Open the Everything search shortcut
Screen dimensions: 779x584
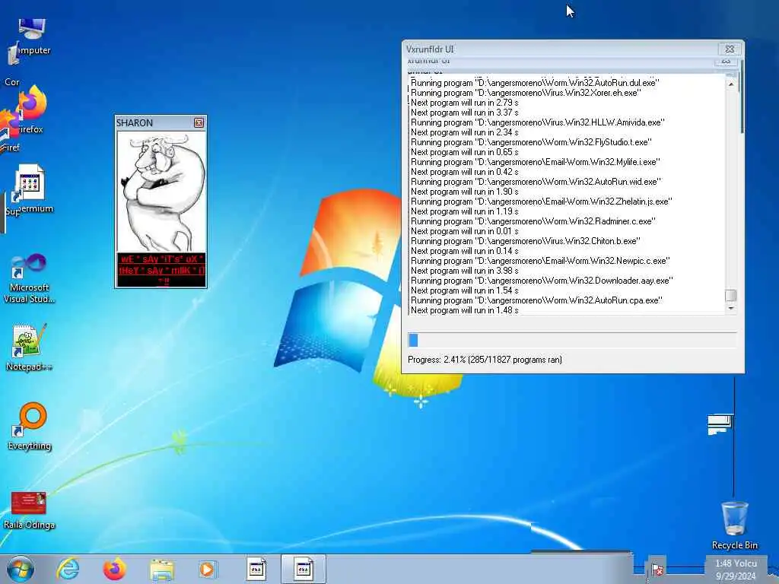click(30, 426)
